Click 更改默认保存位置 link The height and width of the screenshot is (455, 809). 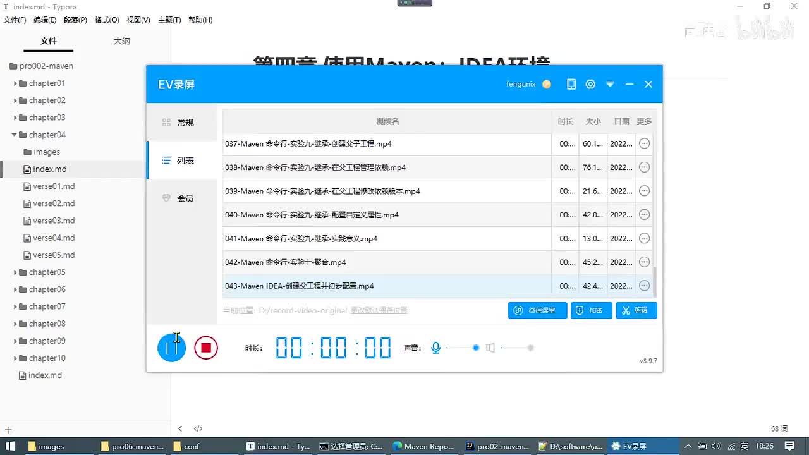379,310
